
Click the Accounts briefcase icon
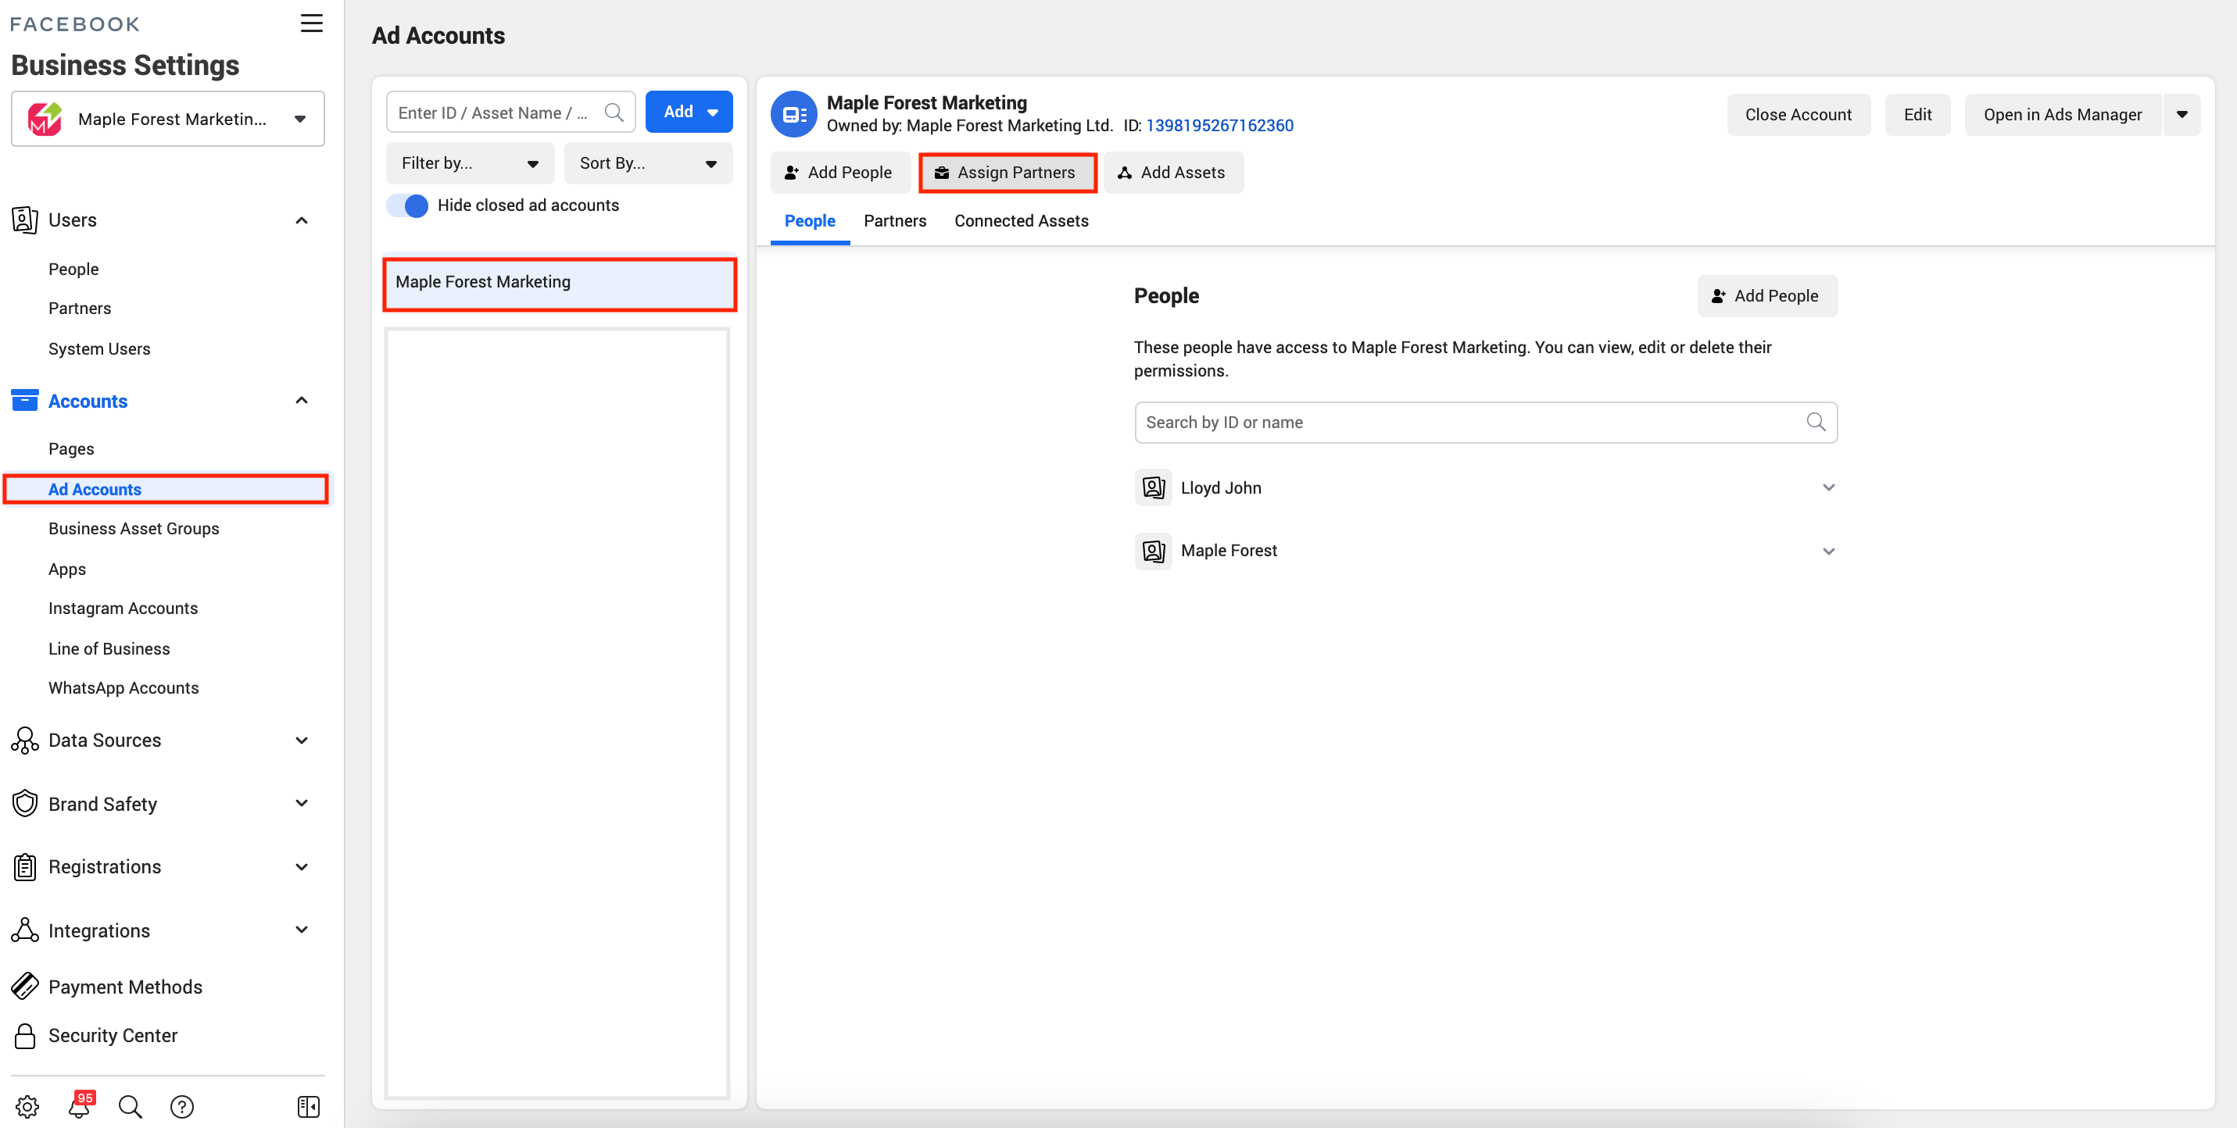[x=24, y=400]
